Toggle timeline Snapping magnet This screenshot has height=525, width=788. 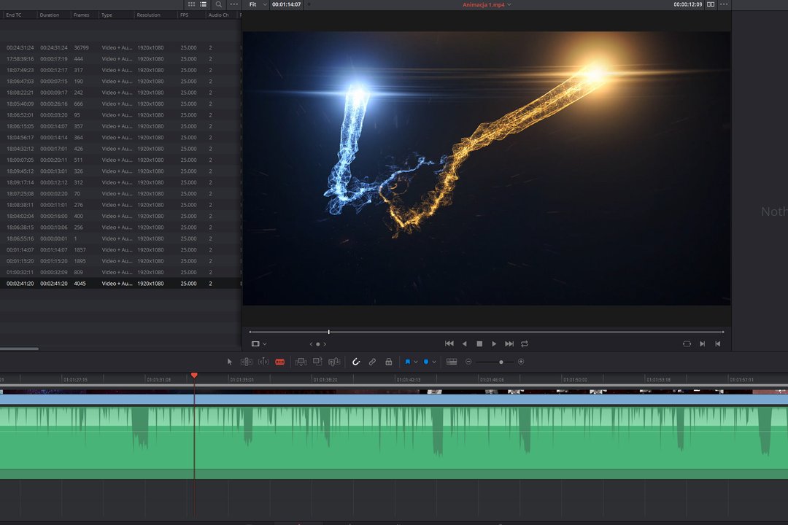[356, 362]
